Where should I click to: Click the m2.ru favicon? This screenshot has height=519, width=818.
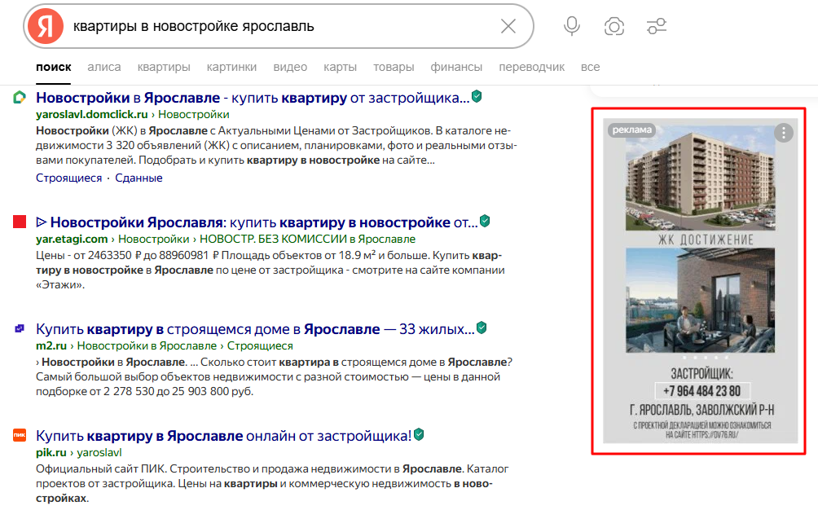coord(20,329)
